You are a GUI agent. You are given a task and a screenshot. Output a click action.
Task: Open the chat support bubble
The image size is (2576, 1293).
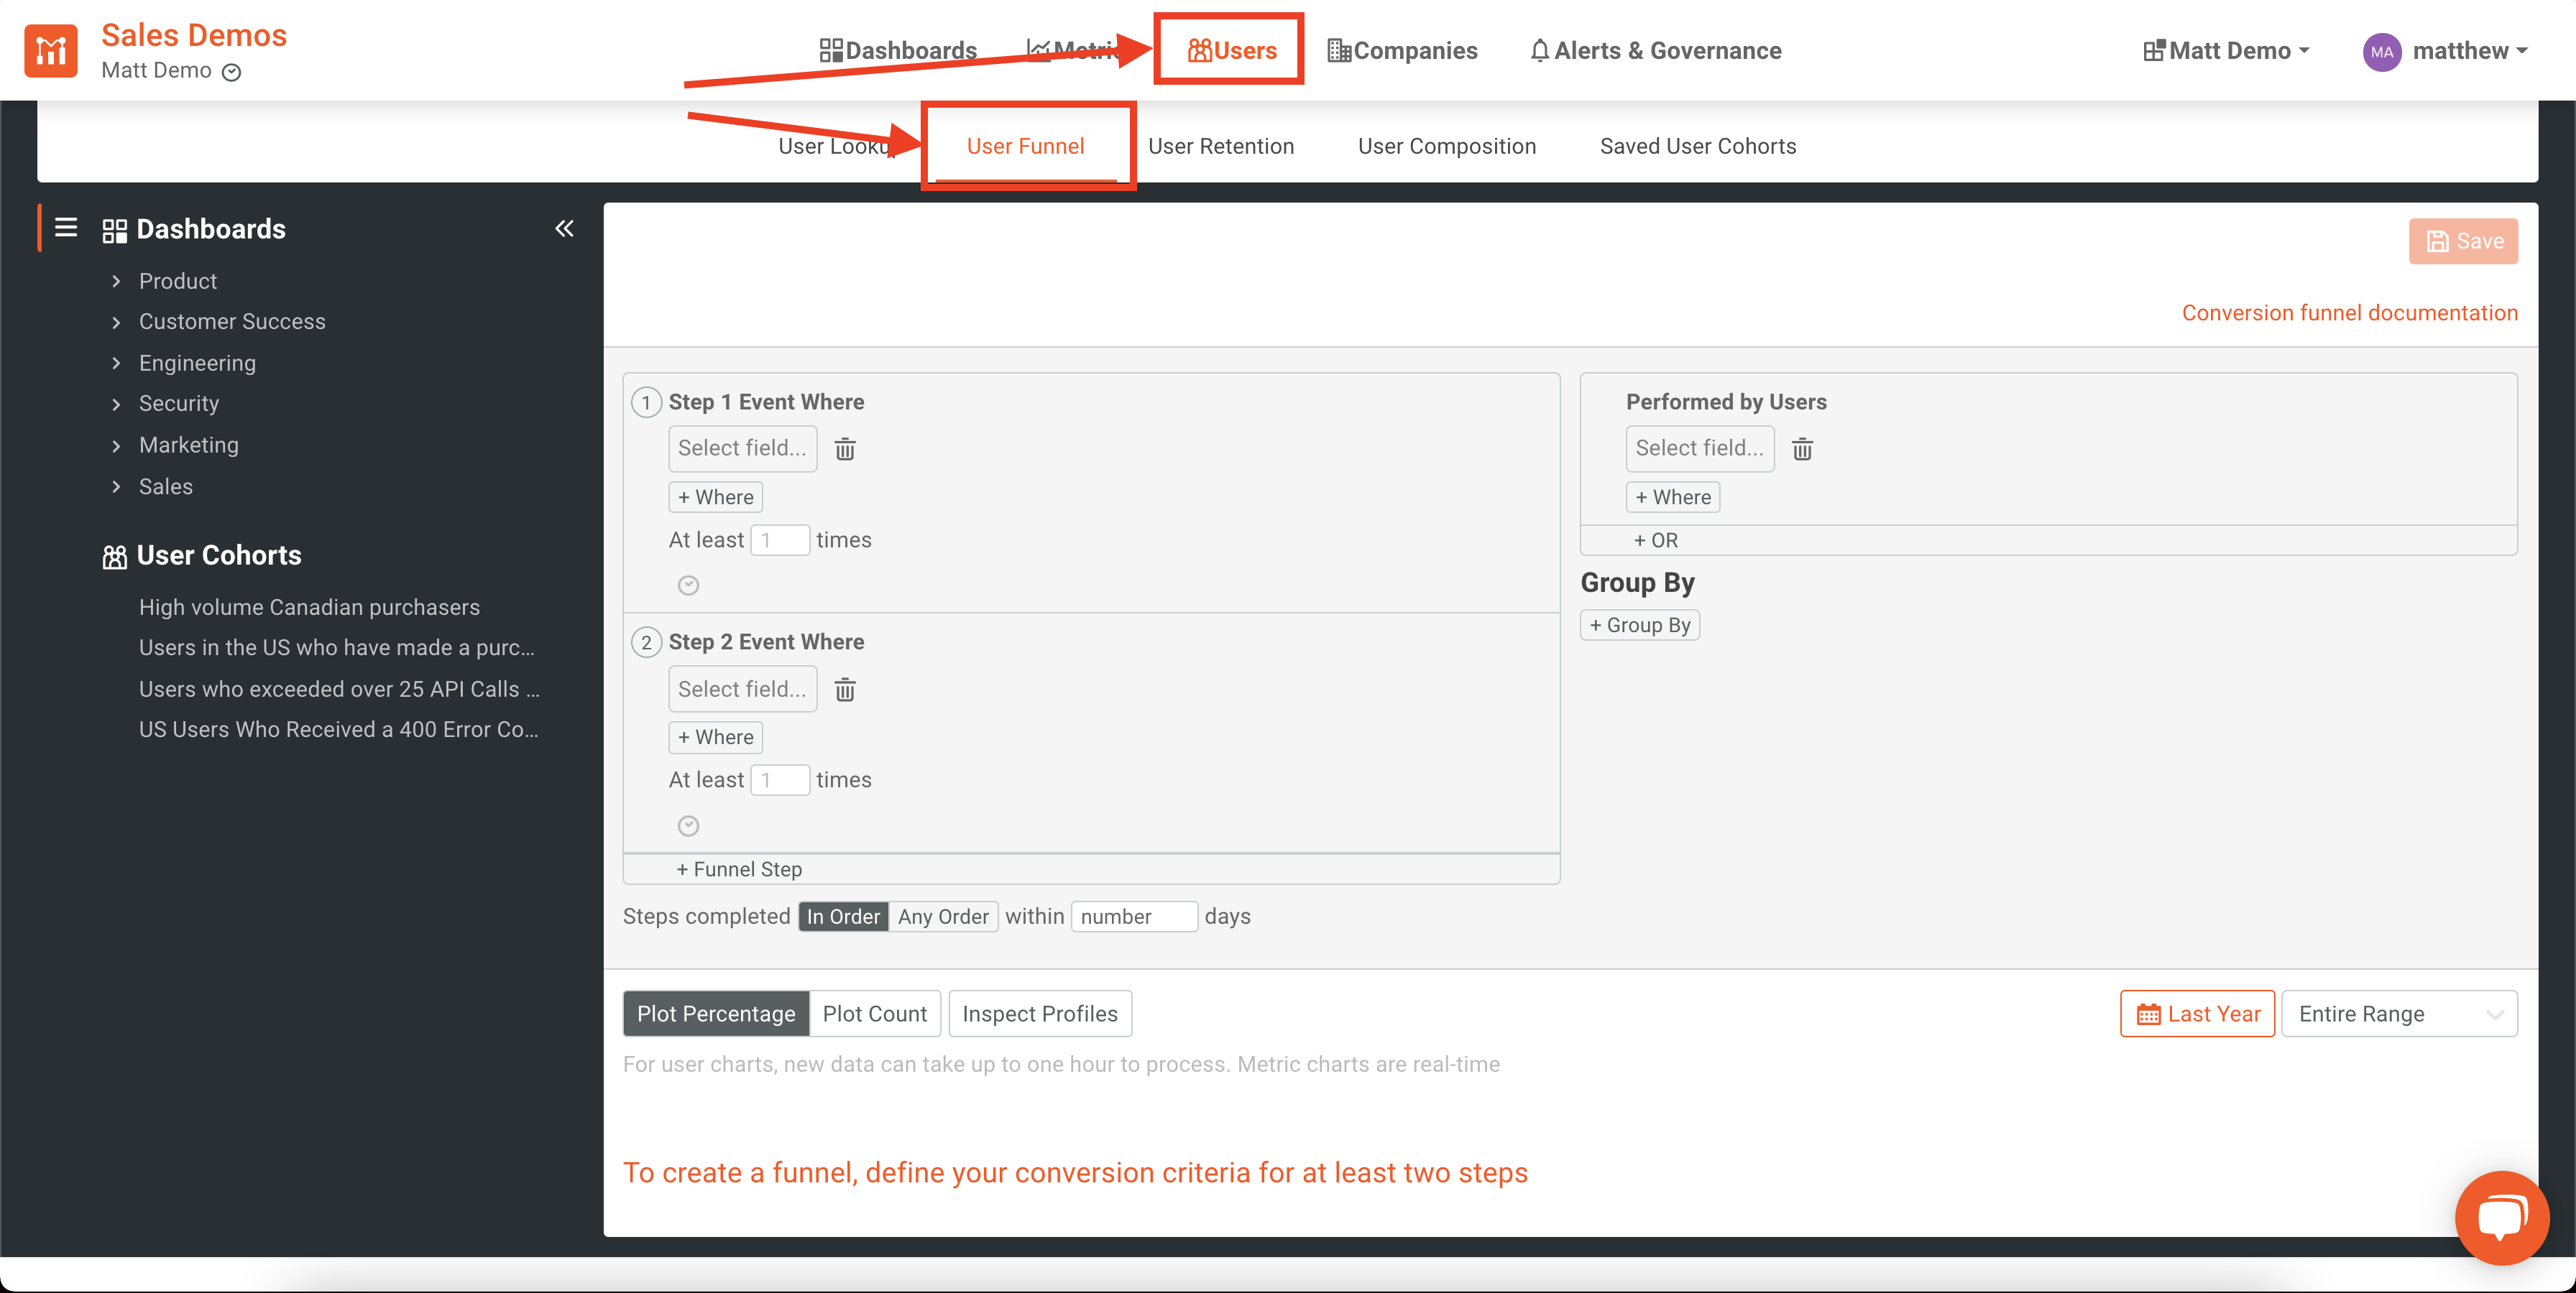click(2502, 1217)
